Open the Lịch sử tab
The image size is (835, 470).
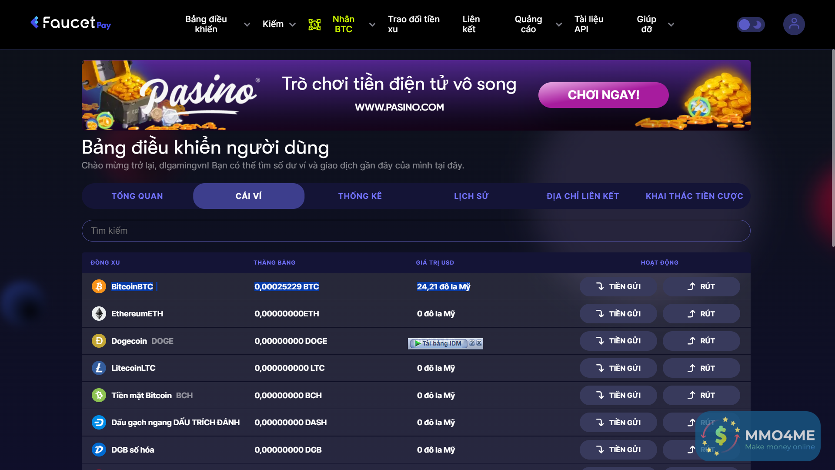471,196
